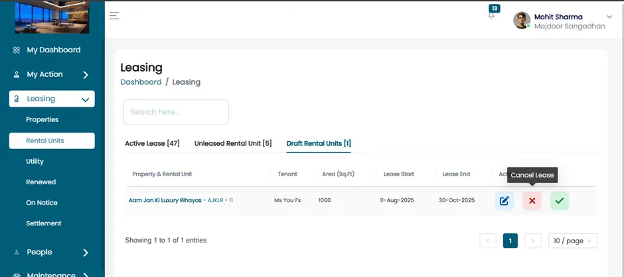Open Properties in the sidebar
The height and width of the screenshot is (277, 624).
42,120
